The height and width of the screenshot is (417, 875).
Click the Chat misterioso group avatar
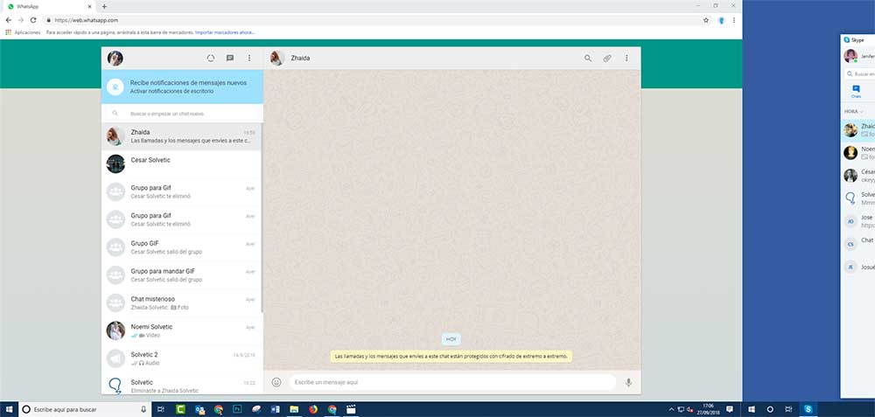point(115,302)
